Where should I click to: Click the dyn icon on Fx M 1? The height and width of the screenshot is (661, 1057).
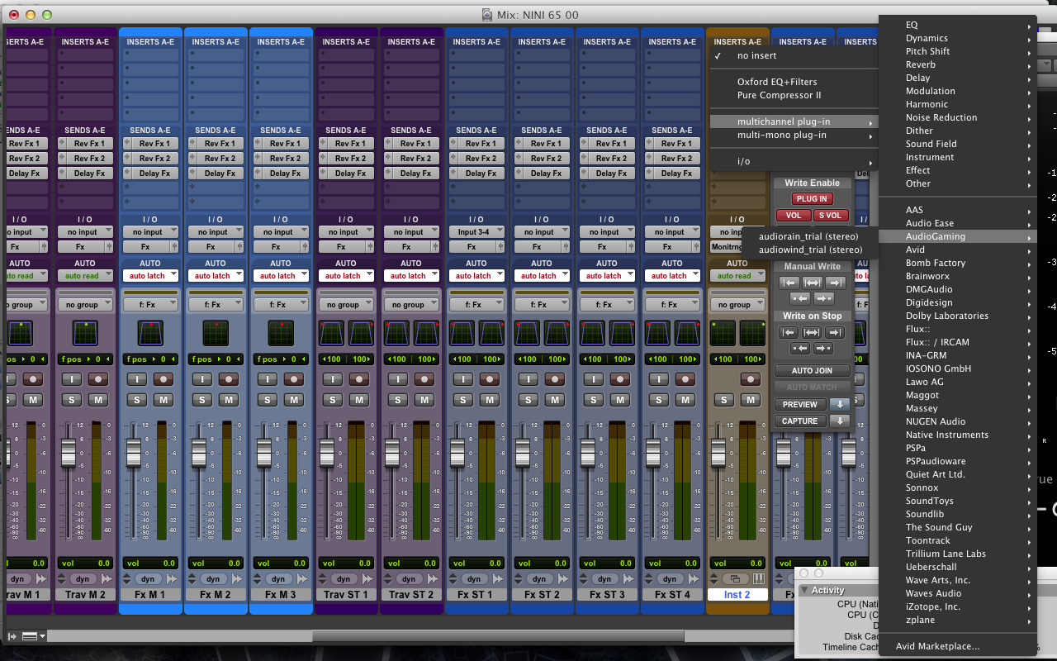(148, 579)
